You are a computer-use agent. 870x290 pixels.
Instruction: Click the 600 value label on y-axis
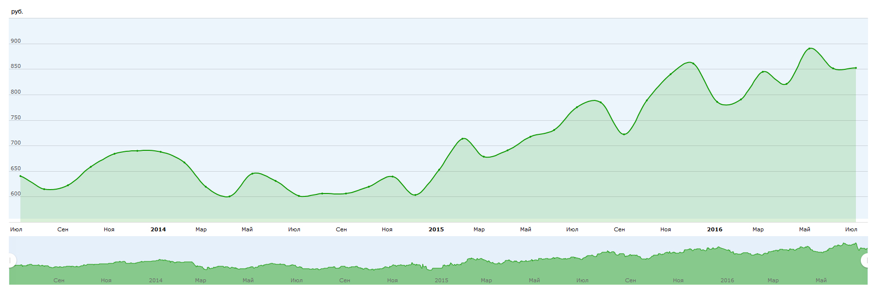coord(16,194)
